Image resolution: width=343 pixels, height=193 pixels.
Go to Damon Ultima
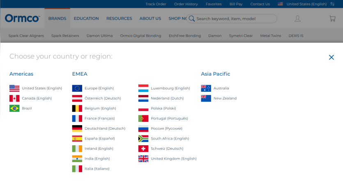(99, 36)
